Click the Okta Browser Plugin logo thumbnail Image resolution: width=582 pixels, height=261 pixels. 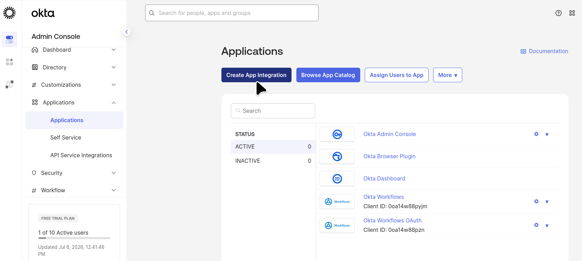(x=337, y=156)
